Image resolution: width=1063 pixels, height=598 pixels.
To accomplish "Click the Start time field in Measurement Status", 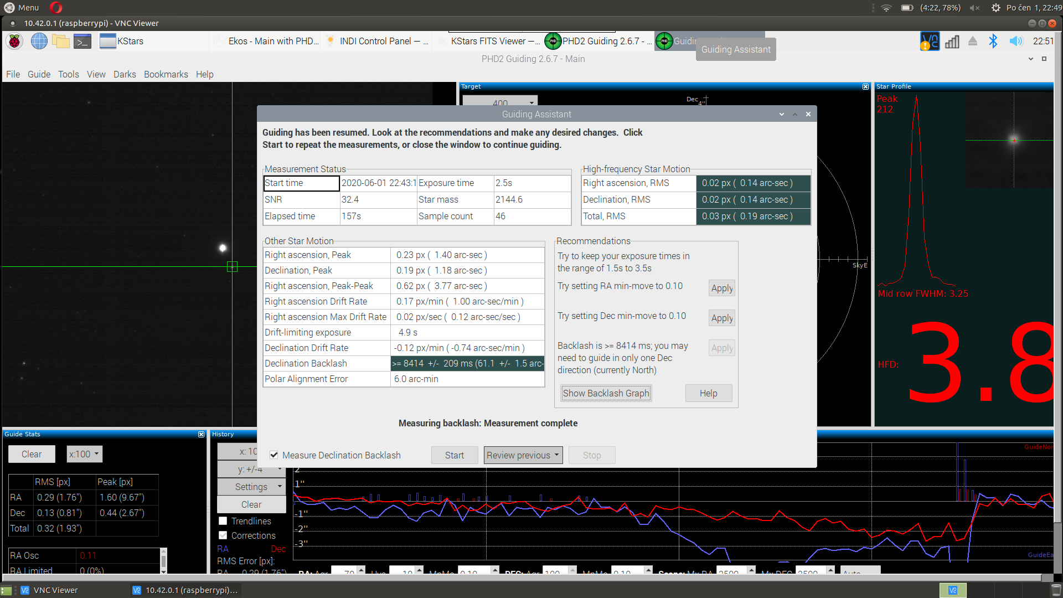I will click(x=302, y=183).
